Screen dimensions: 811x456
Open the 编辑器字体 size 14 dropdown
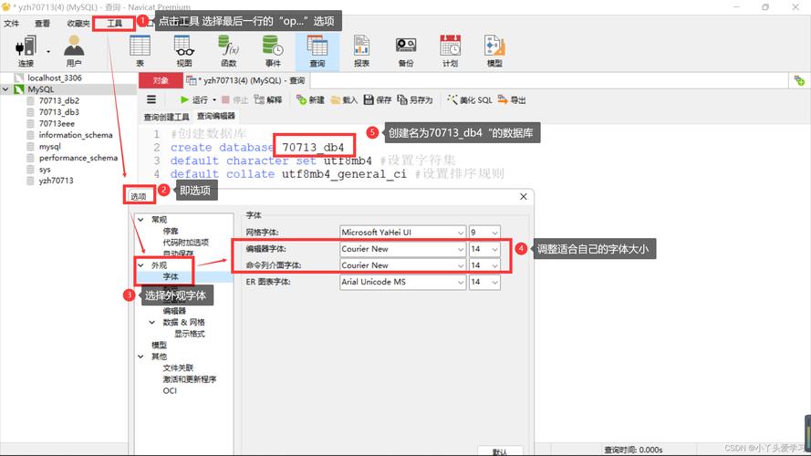point(484,249)
